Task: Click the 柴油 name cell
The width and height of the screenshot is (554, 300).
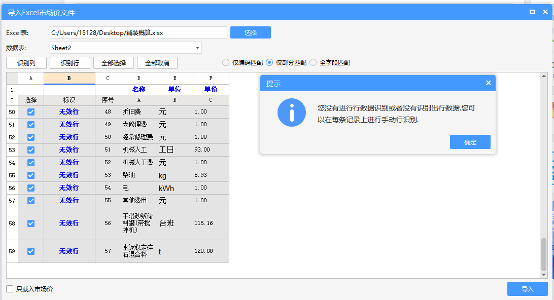Action: 139,175
